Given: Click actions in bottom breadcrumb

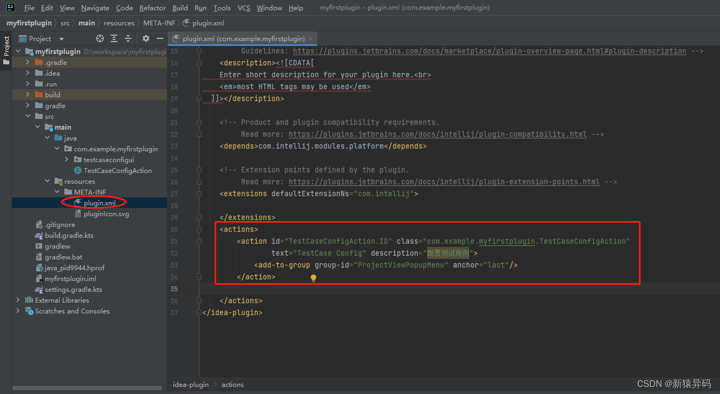Looking at the screenshot, I should click(x=232, y=384).
